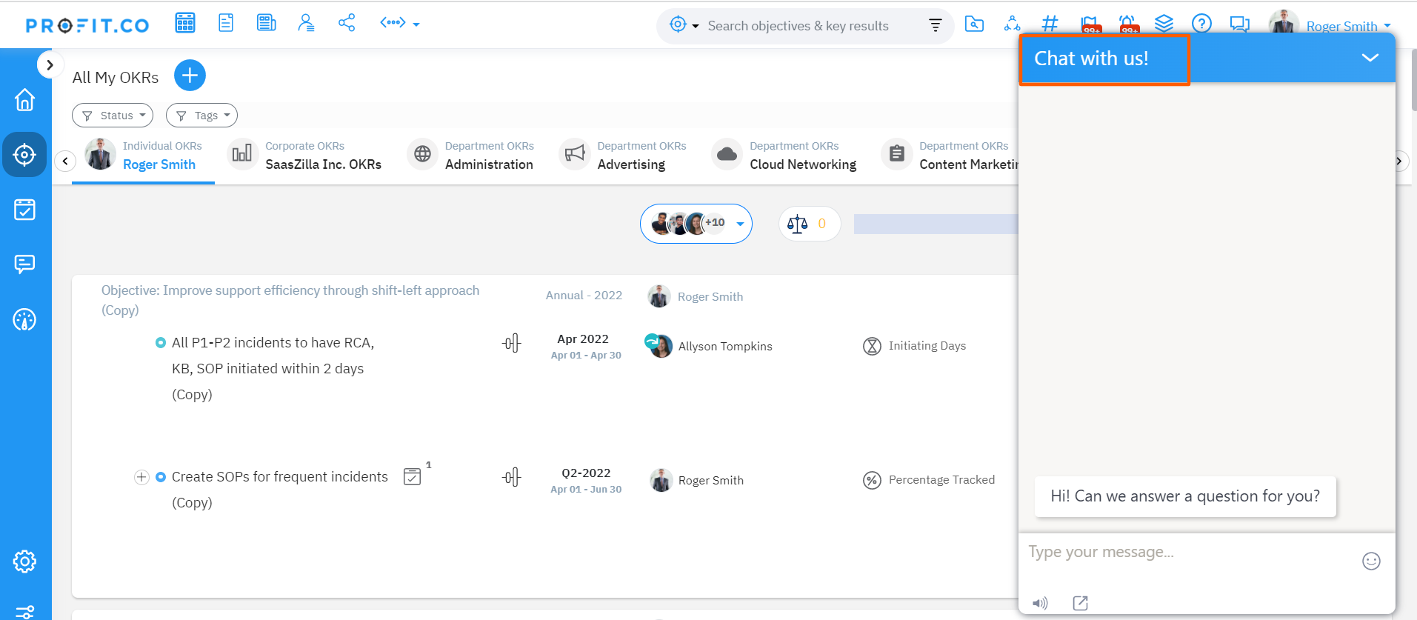Image resolution: width=1417 pixels, height=620 pixels.
Task: Toggle the status circle for All P1-P2 incidents
Action: click(161, 343)
